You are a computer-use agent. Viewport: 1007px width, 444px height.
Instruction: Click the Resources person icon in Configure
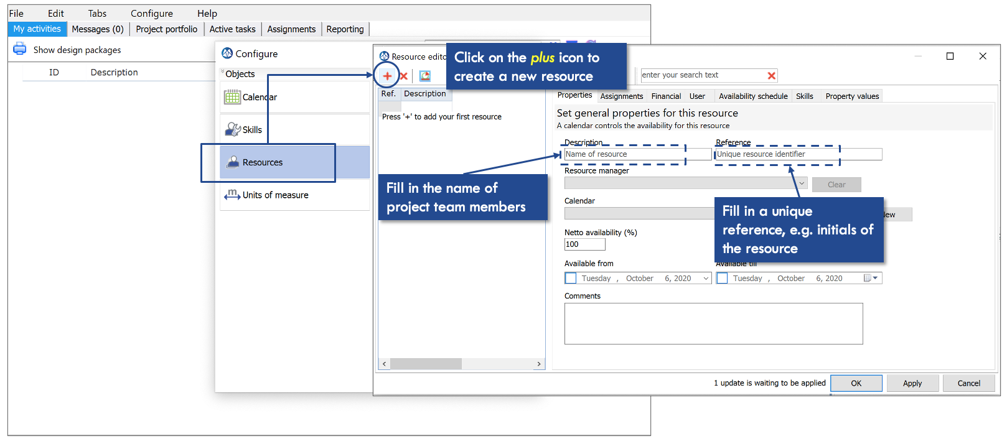point(233,162)
